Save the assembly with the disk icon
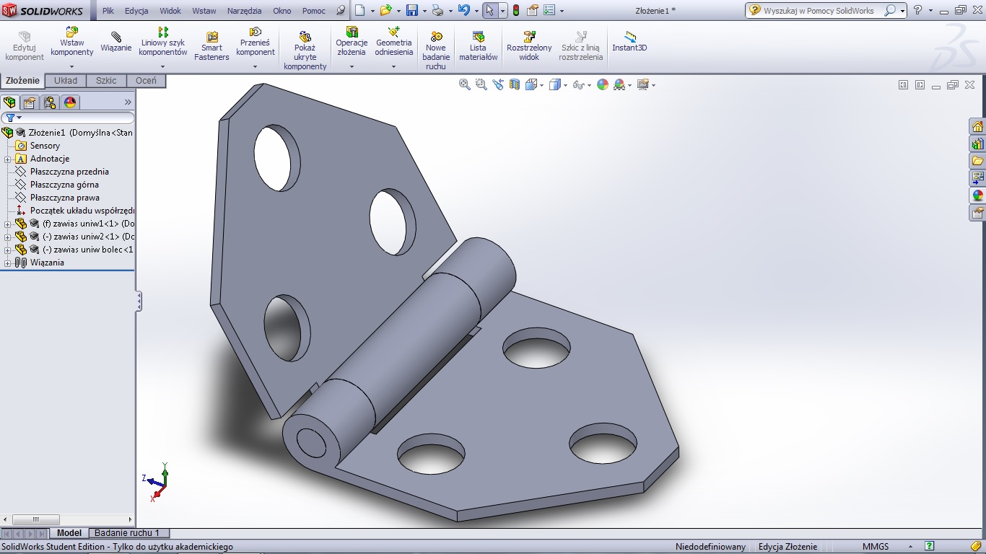 [x=411, y=10]
